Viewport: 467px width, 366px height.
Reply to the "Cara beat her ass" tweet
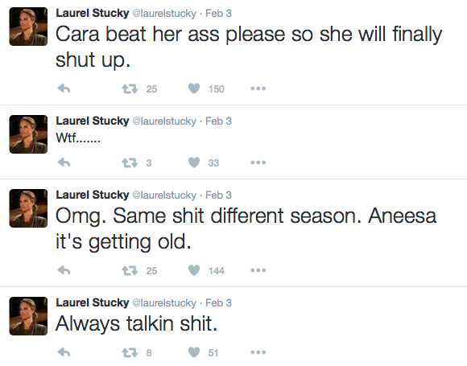tap(64, 88)
